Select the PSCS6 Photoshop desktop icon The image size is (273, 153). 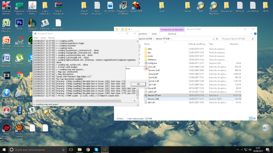[x=19, y=24]
